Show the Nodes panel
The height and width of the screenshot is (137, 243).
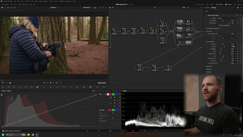click(219, 5)
